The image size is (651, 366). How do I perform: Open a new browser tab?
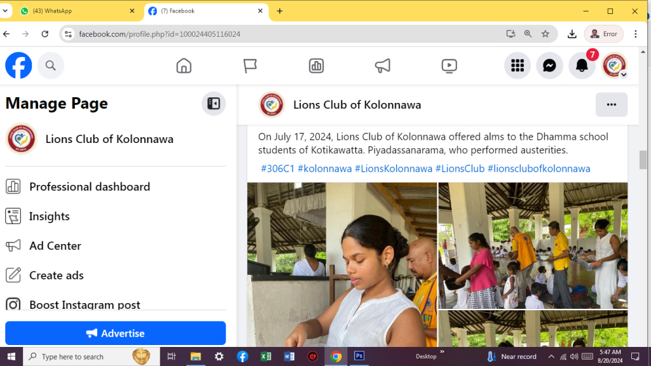280,11
